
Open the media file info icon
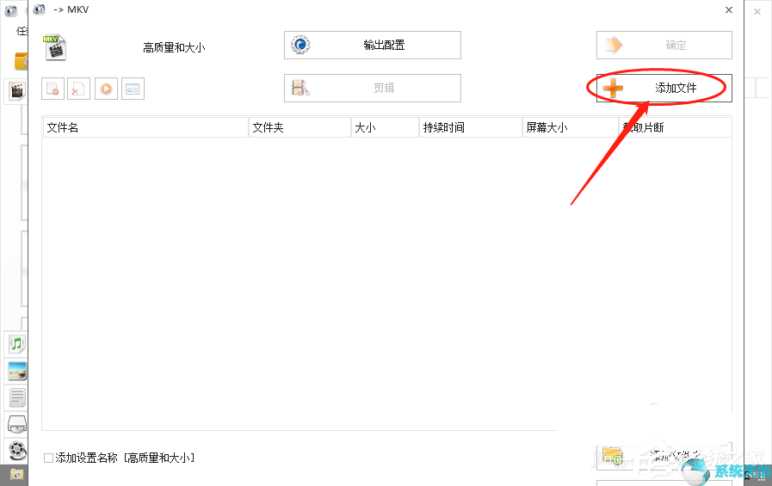point(133,89)
